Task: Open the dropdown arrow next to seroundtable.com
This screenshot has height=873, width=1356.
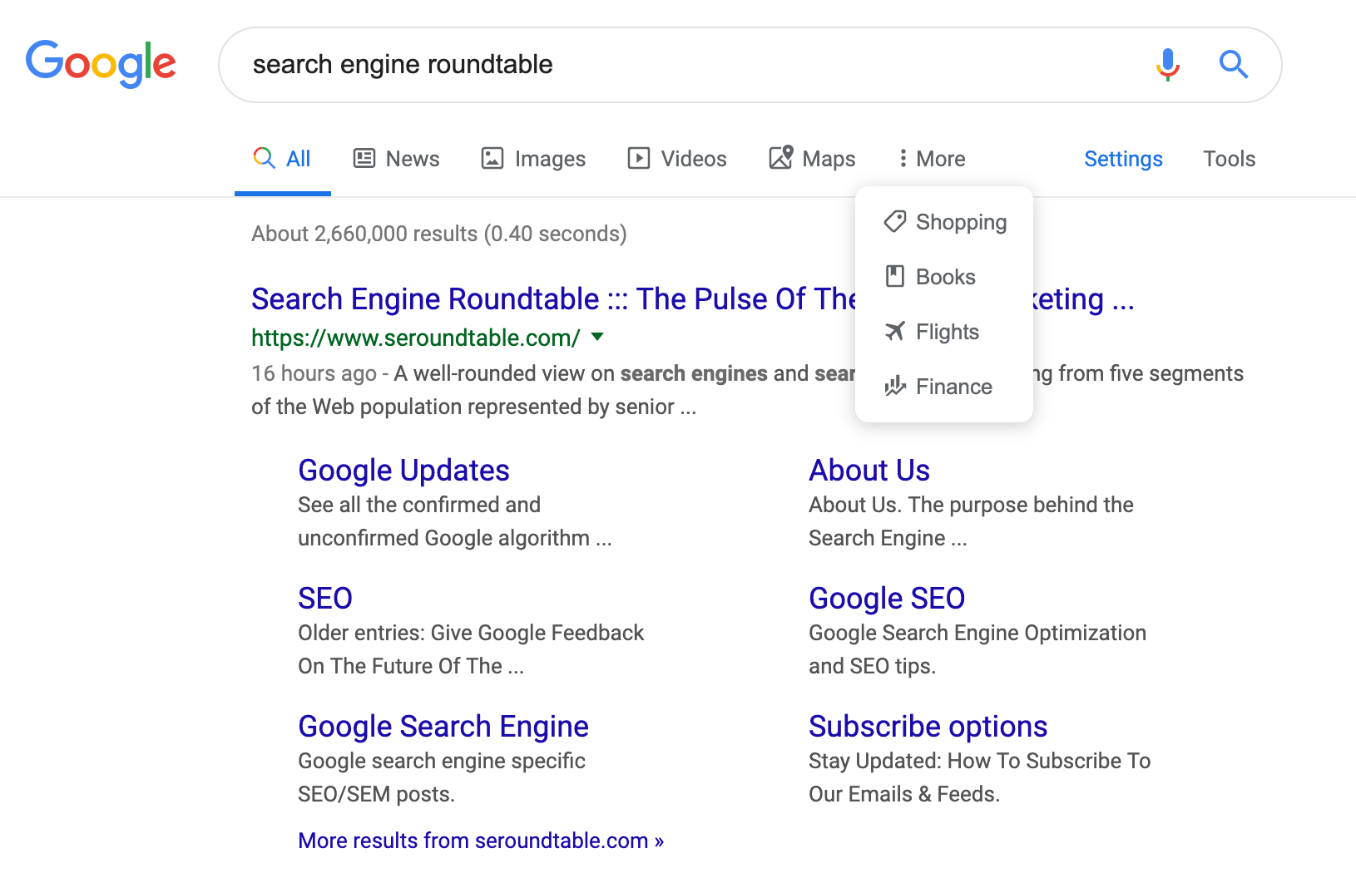Action: (597, 338)
